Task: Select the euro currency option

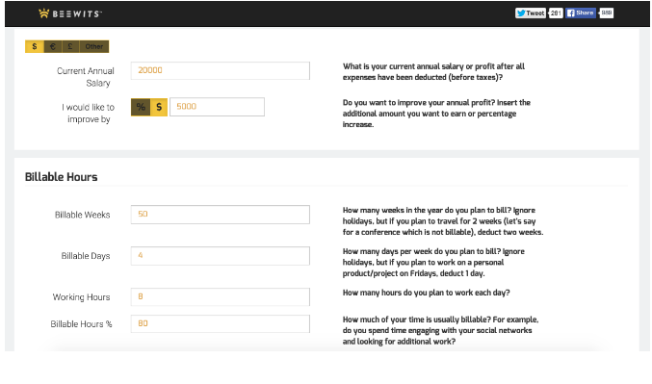Action: (x=52, y=46)
